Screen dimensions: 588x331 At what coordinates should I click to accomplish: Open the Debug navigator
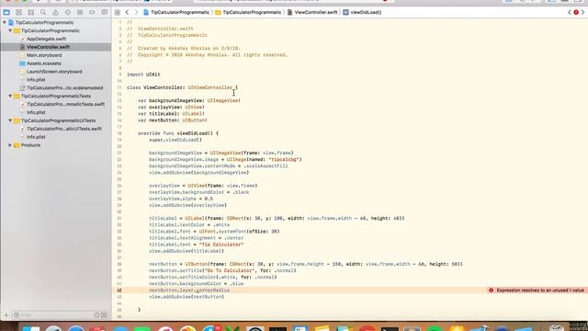[x=80, y=12]
